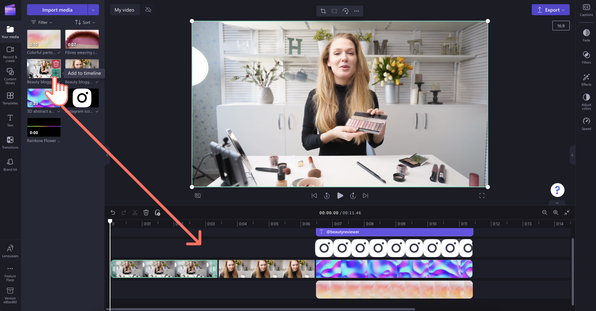
Task: Select the @beautyreviewer text clip
Action: pos(395,232)
